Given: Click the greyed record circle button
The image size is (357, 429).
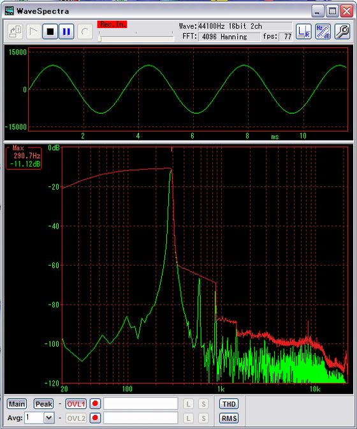Looking at the screenshot, I should [85, 32].
